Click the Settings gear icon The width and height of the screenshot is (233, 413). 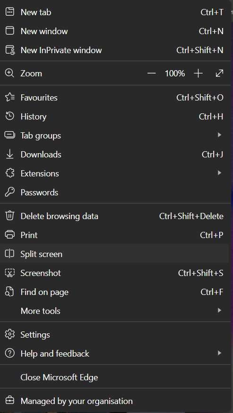tap(10, 334)
